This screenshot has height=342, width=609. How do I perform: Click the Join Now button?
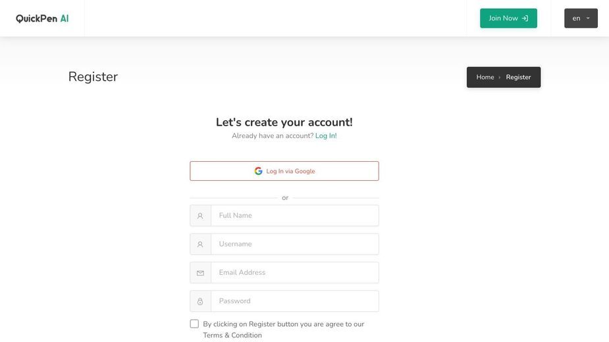tap(508, 18)
